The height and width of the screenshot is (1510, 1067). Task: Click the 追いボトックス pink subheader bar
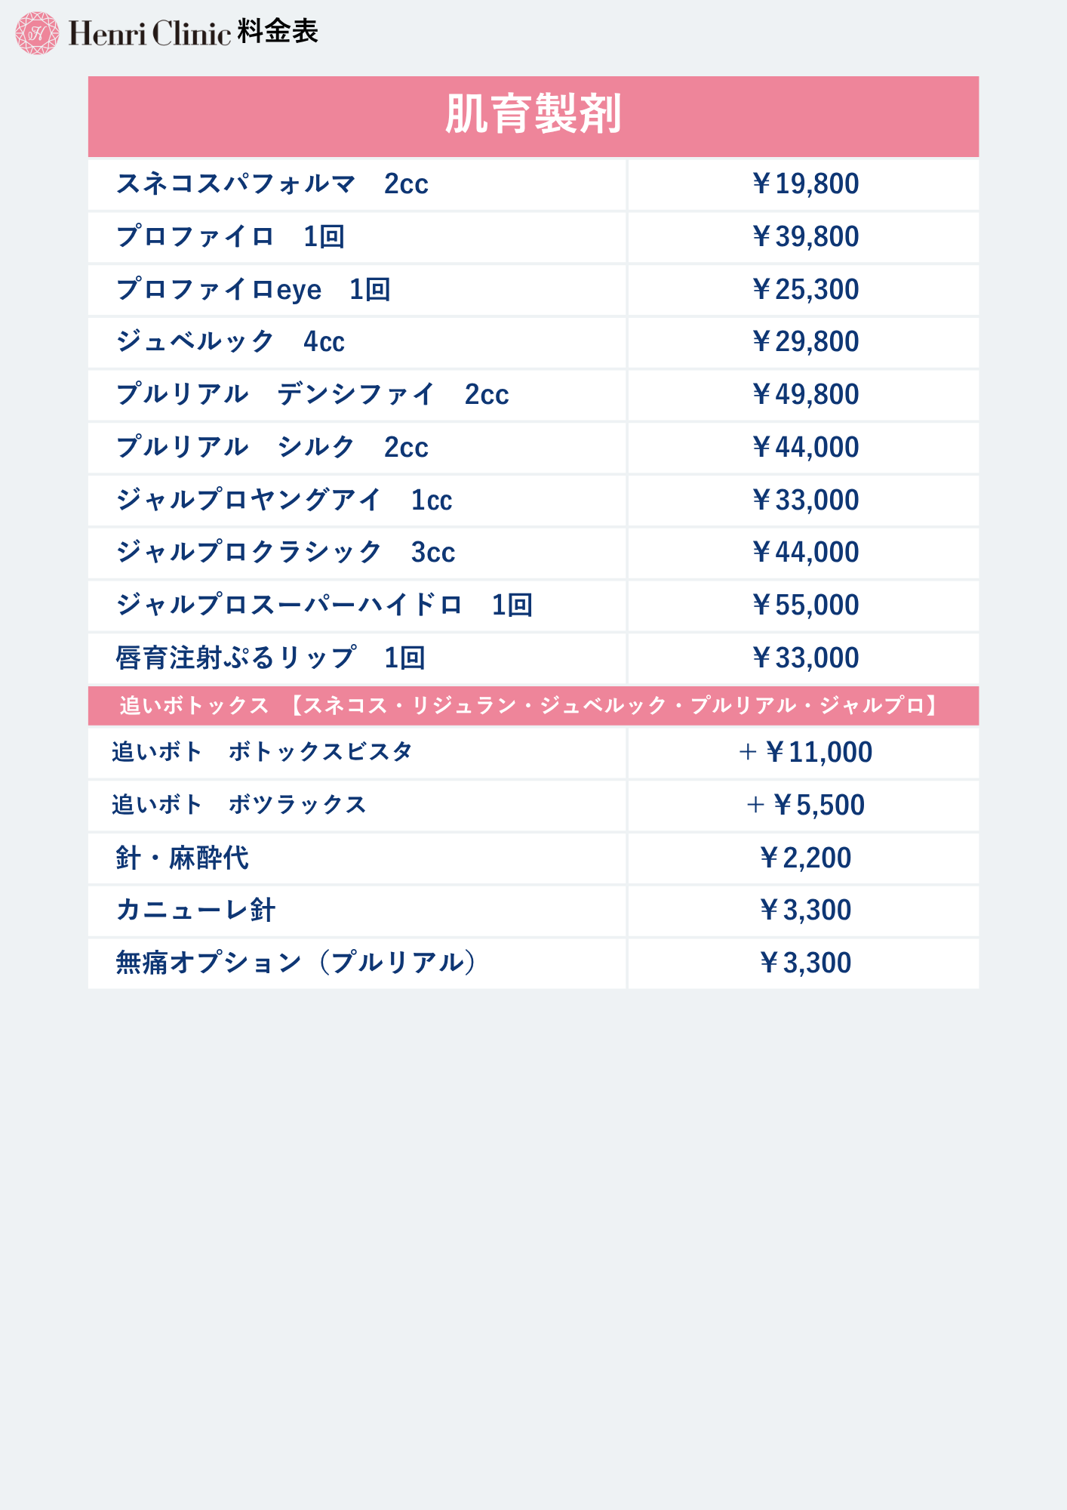pos(533,706)
